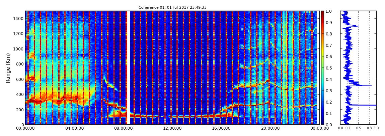This screenshot has height=136, width=385.
Task: Click the 12:00:00 time axis label
Action: (173, 128)
